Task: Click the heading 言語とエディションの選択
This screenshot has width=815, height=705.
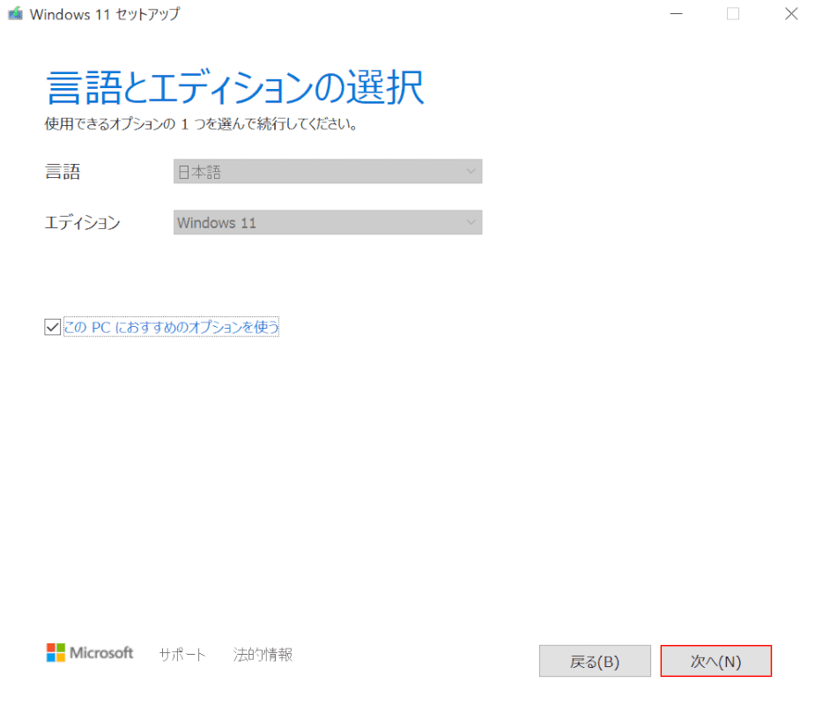Action: 235,87
